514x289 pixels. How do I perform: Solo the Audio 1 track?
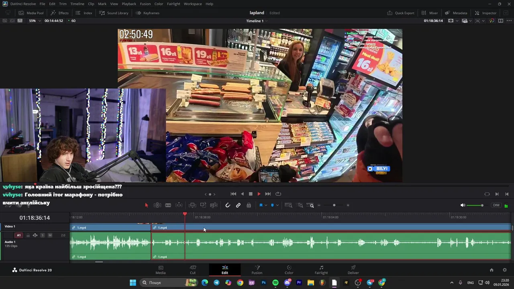click(x=43, y=235)
